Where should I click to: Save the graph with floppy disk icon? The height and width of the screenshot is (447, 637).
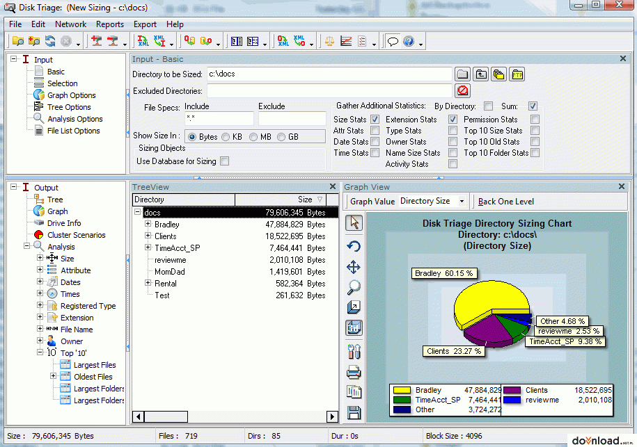354,412
